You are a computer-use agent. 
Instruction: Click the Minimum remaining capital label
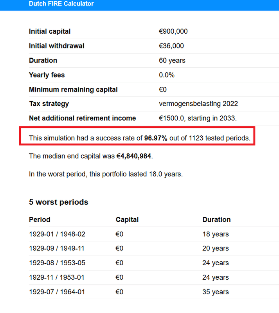pos(73,90)
